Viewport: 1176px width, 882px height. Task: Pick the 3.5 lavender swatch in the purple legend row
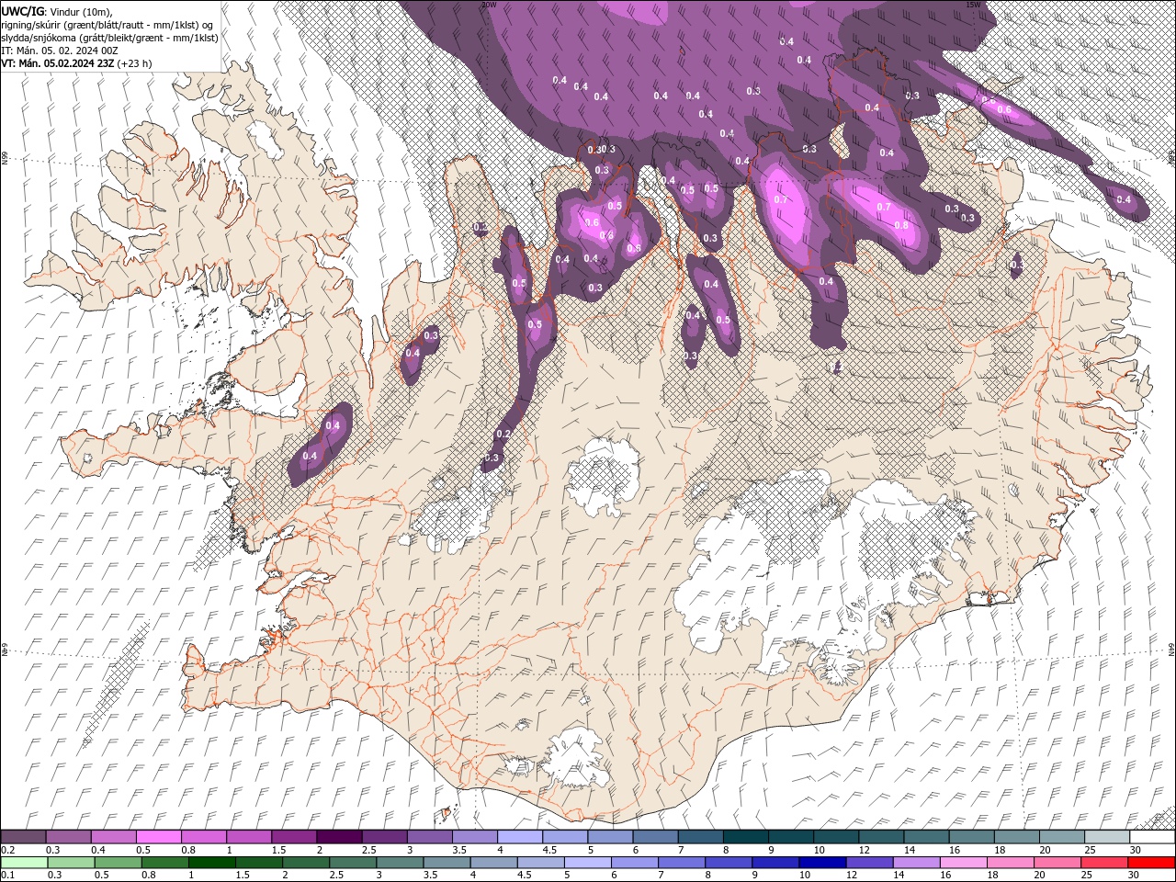click(475, 837)
